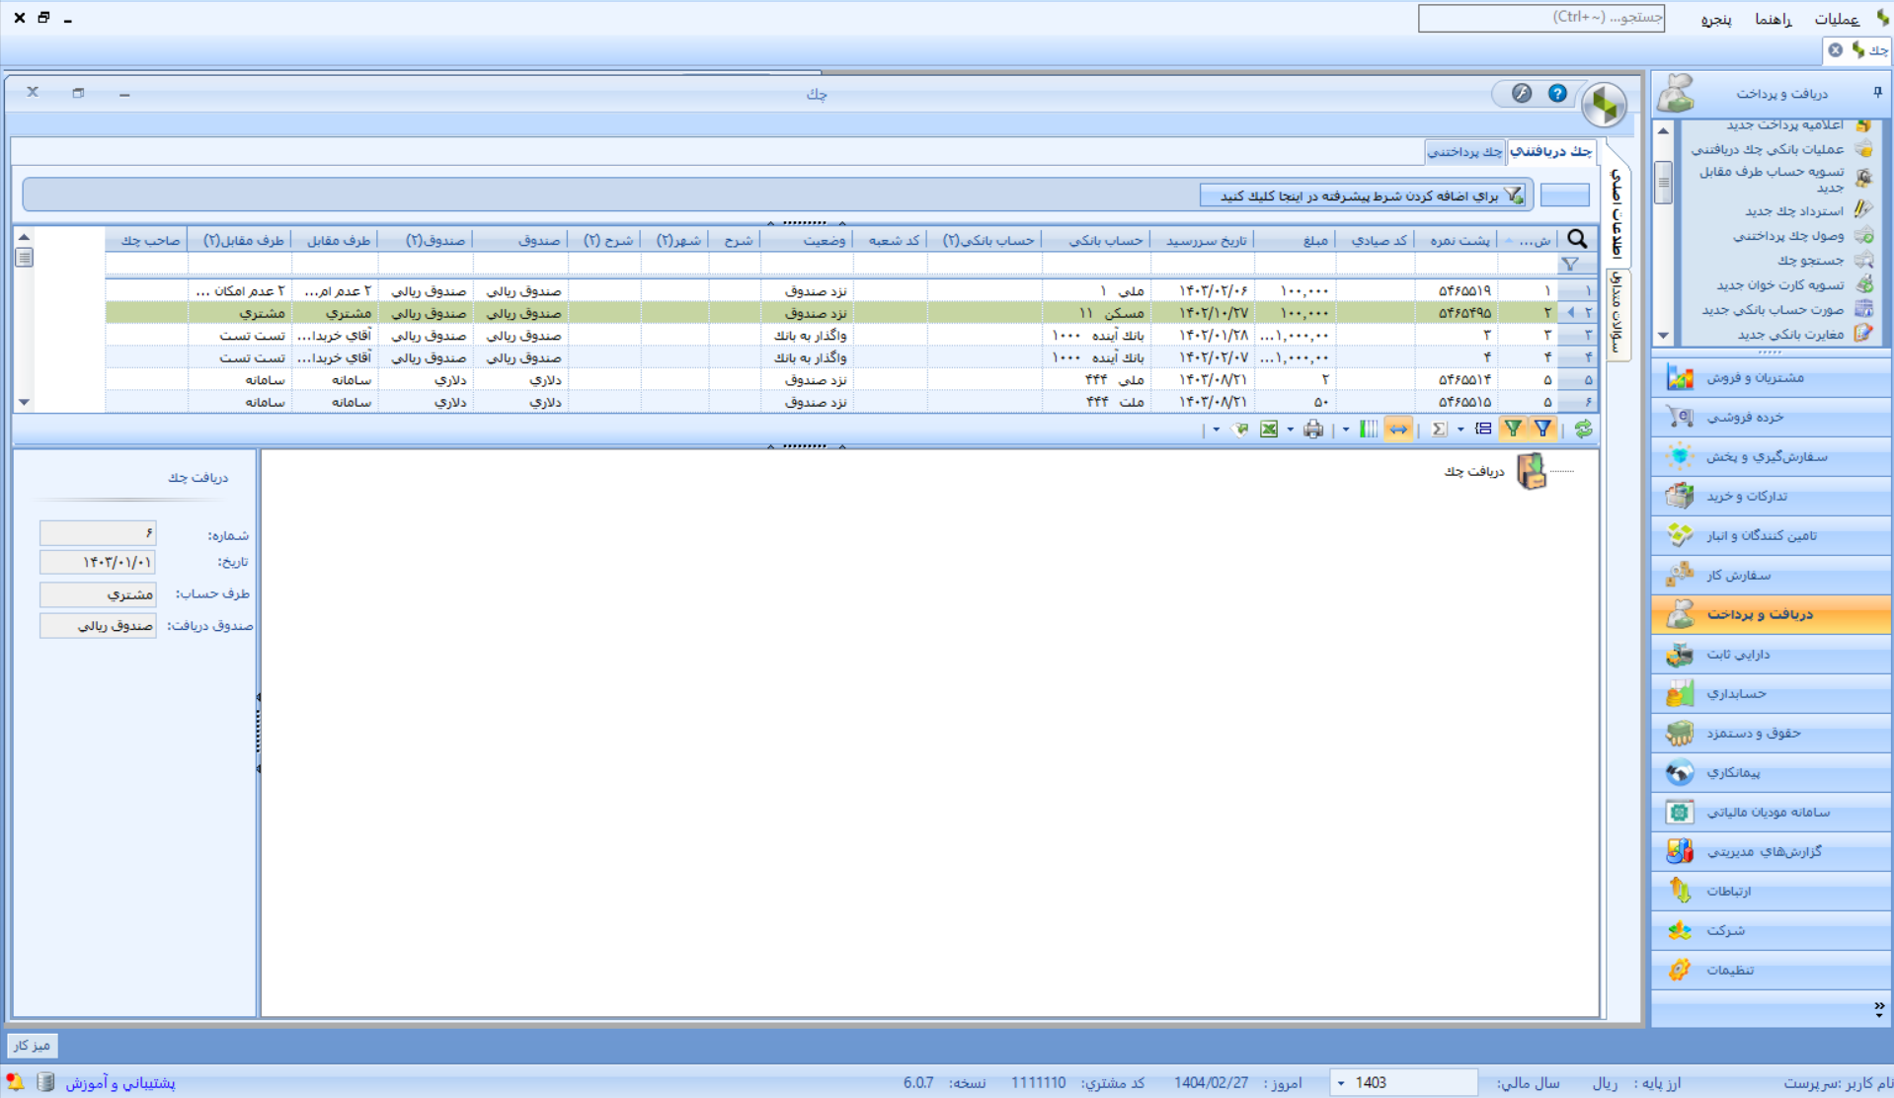This screenshot has height=1098, width=1894.
Task: Open 'مغایرت بانکی جدید' sidebar item
Action: tap(1791, 334)
